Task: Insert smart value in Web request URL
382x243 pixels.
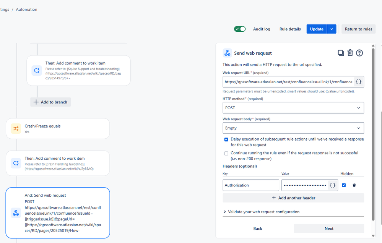Action: tap(358, 82)
